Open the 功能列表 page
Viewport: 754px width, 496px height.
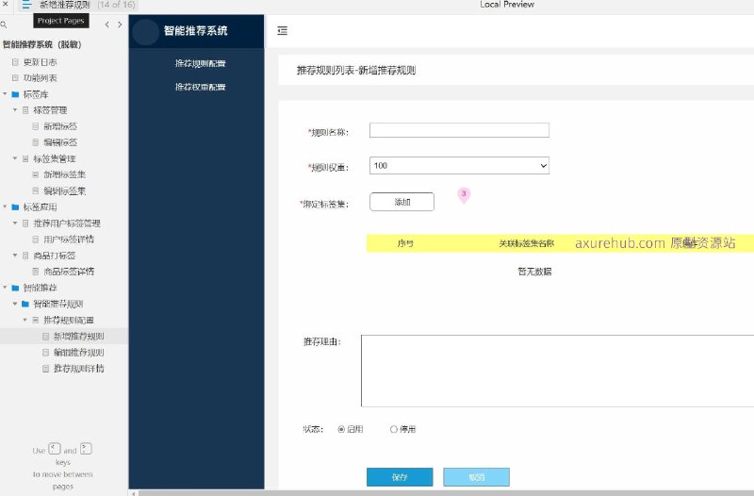[40, 78]
